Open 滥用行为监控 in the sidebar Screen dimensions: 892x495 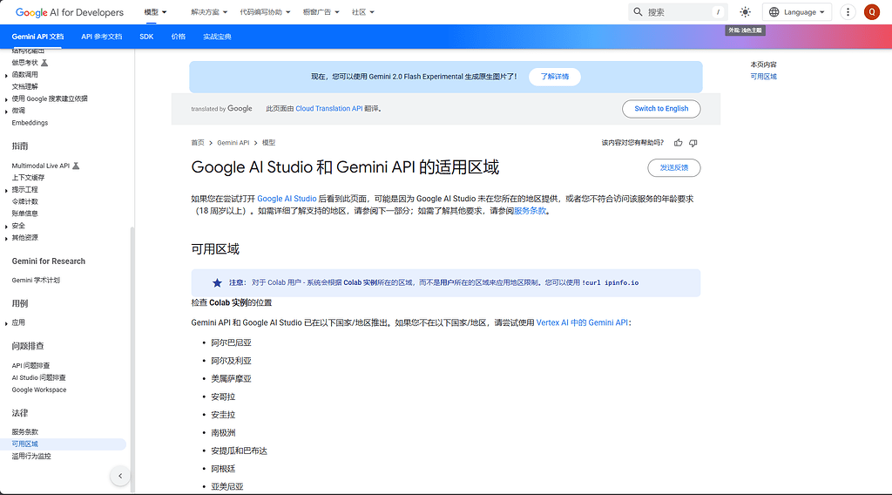tap(31, 457)
